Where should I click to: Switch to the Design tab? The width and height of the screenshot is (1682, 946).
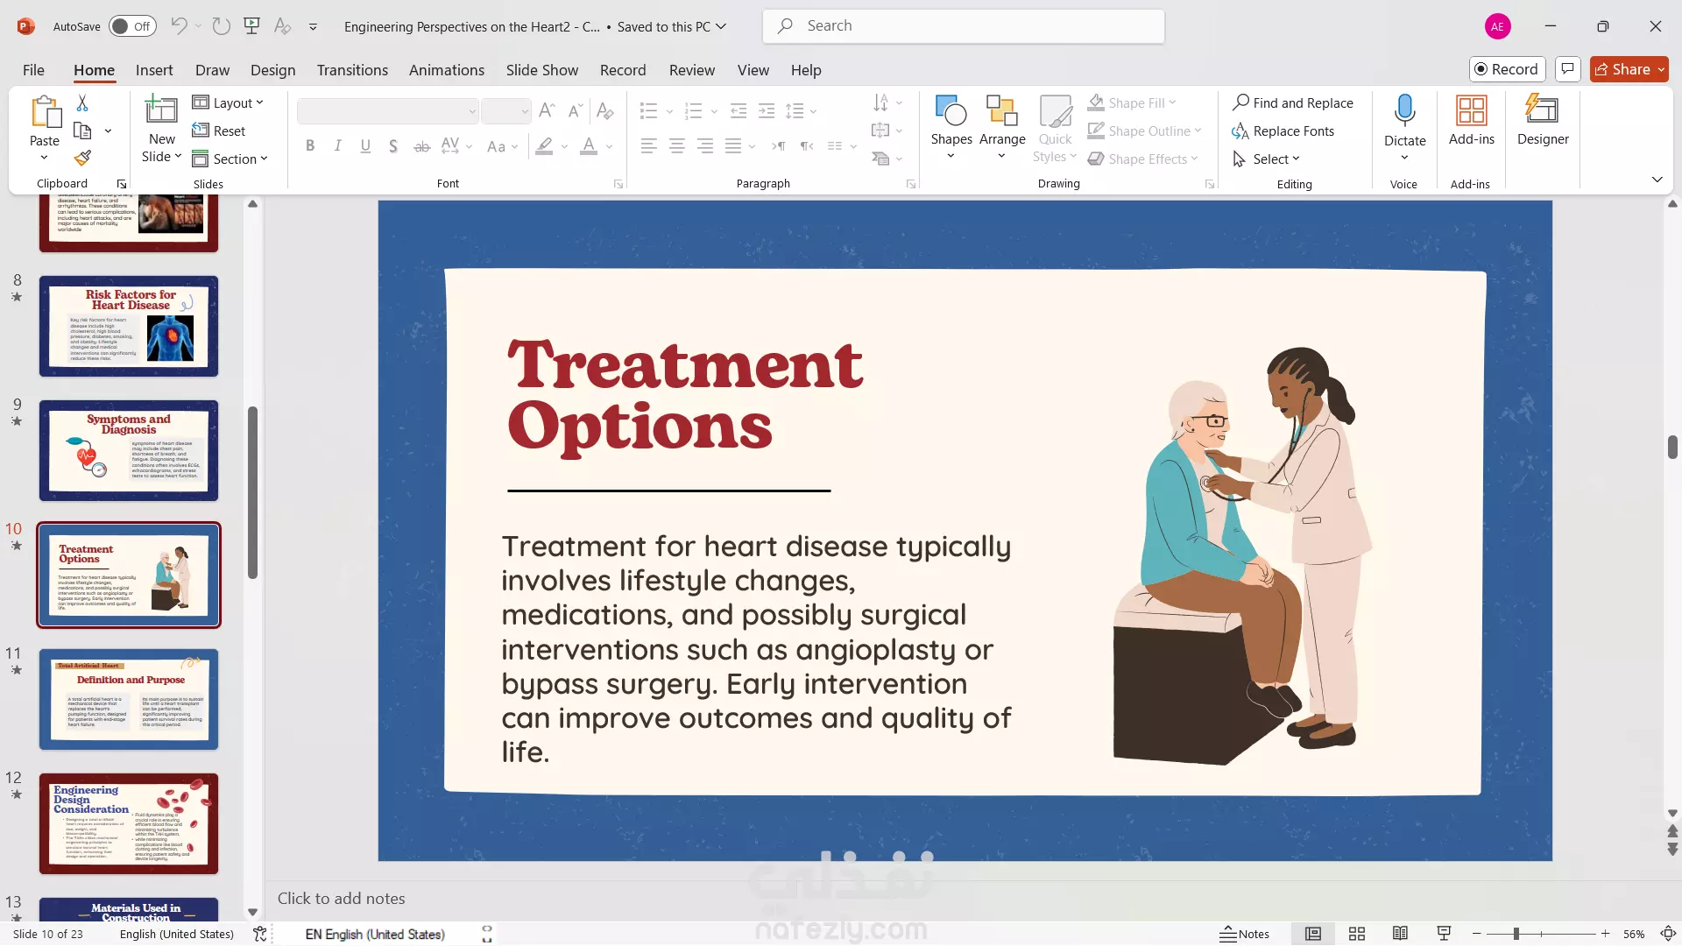point(272,70)
